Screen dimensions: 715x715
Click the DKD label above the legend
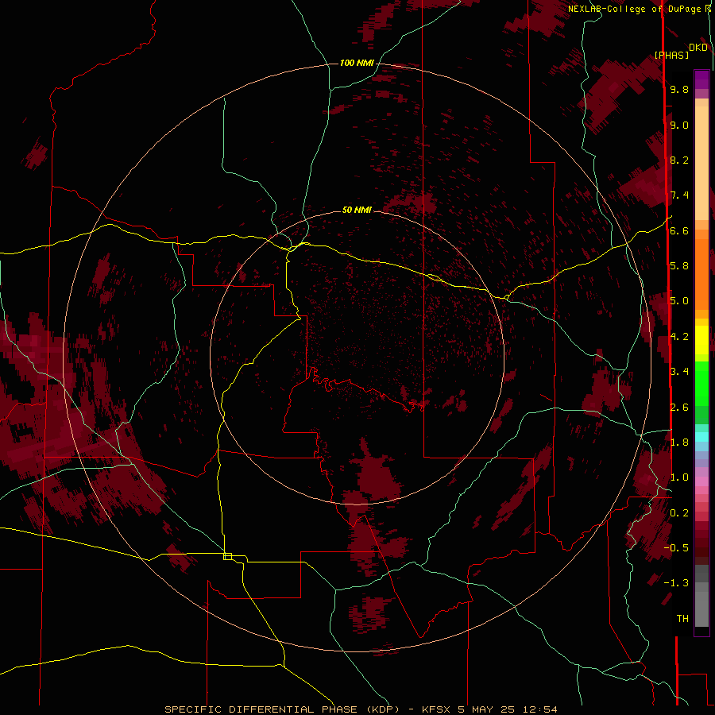[x=698, y=48]
